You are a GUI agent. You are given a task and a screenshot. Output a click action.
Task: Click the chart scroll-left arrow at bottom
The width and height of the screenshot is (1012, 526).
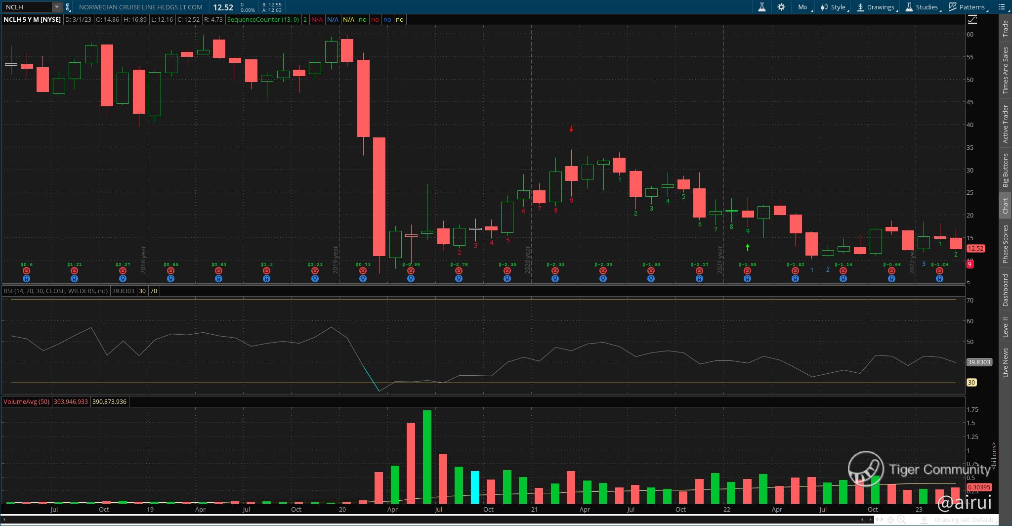point(862,520)
